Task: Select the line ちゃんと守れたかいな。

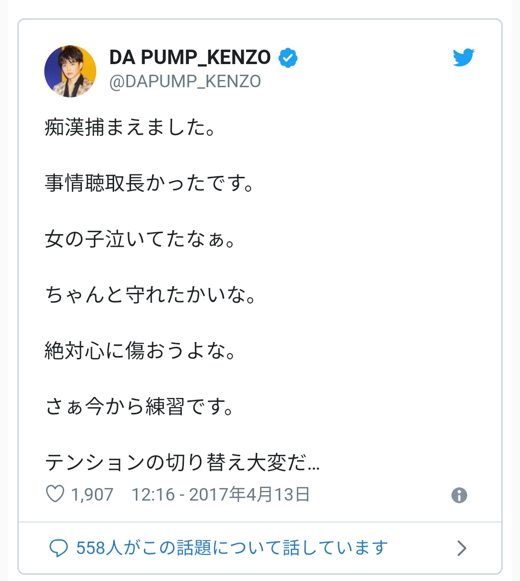Action: (x=151, y=295)
